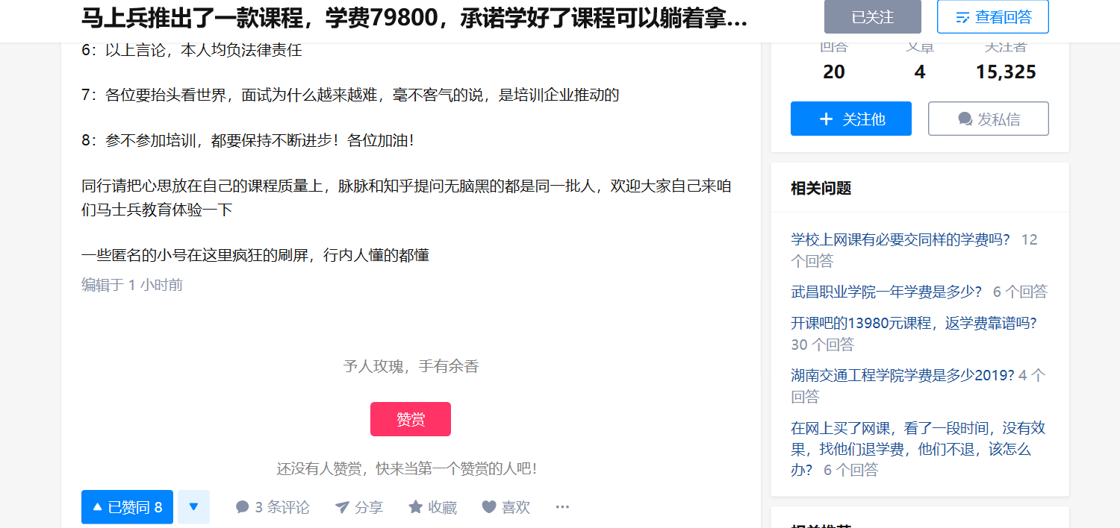Image resolution: width=1120 pixels, height=528 pixels.
Task: Click the 还没有人赞赏 prompt text
Action: click(x=407, y=469)
